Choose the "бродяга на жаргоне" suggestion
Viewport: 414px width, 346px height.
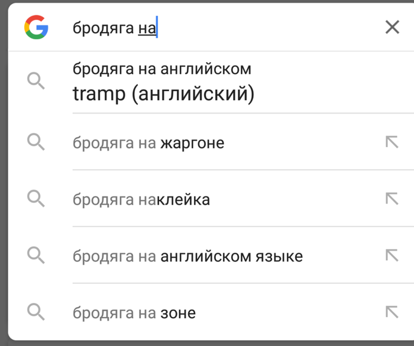(148, 143)
